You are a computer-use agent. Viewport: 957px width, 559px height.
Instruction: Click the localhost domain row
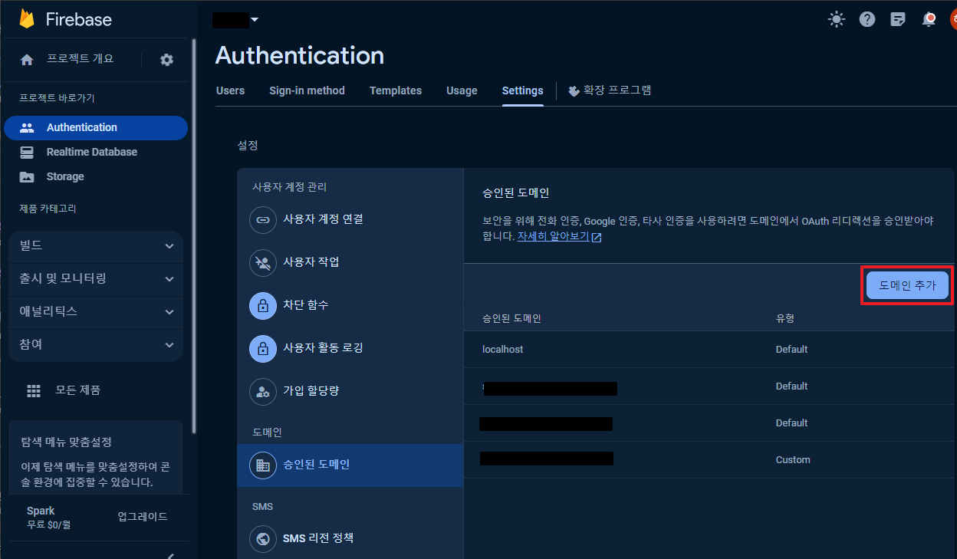coord(709,350)
